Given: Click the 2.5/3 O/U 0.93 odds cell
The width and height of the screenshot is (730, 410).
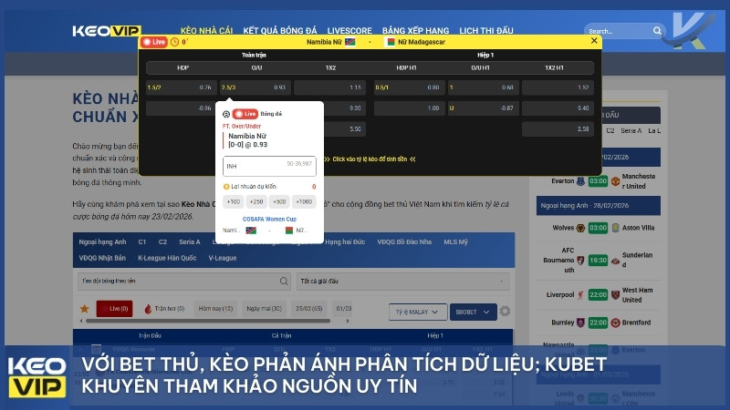Looking at the screenshot, I should tap(255, 87).
